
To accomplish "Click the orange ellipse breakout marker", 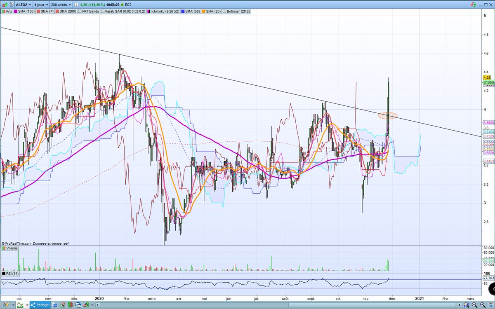I will click(x=388, y=116).
